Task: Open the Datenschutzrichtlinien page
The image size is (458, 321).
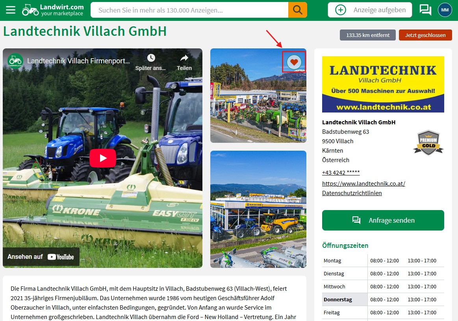Action: click(352, 193)
